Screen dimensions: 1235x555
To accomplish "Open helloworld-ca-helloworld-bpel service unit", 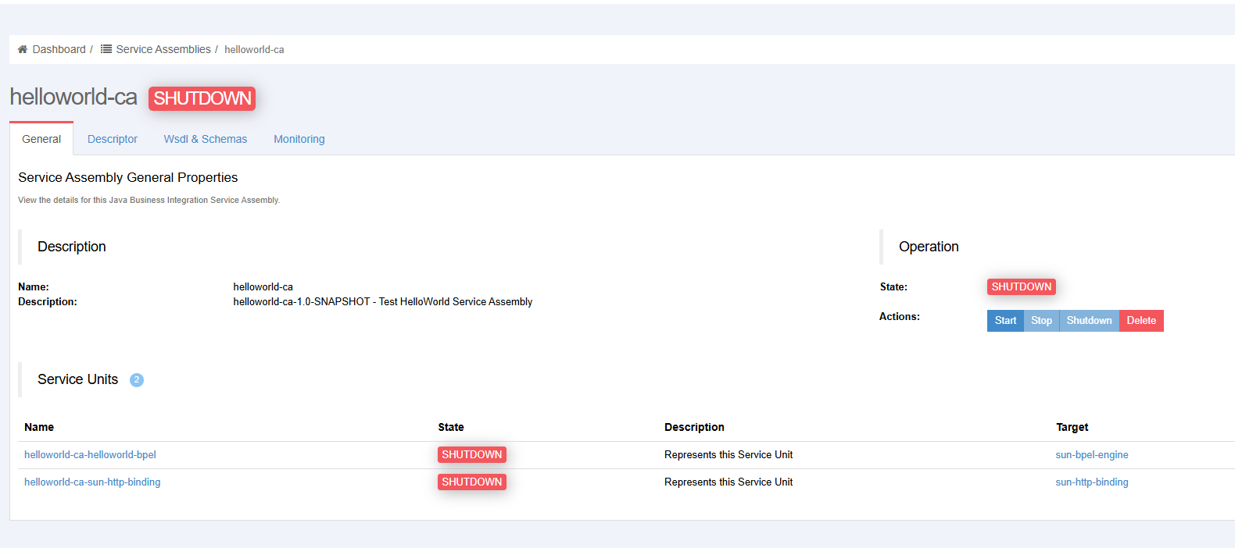I will (x=90, y=455).
